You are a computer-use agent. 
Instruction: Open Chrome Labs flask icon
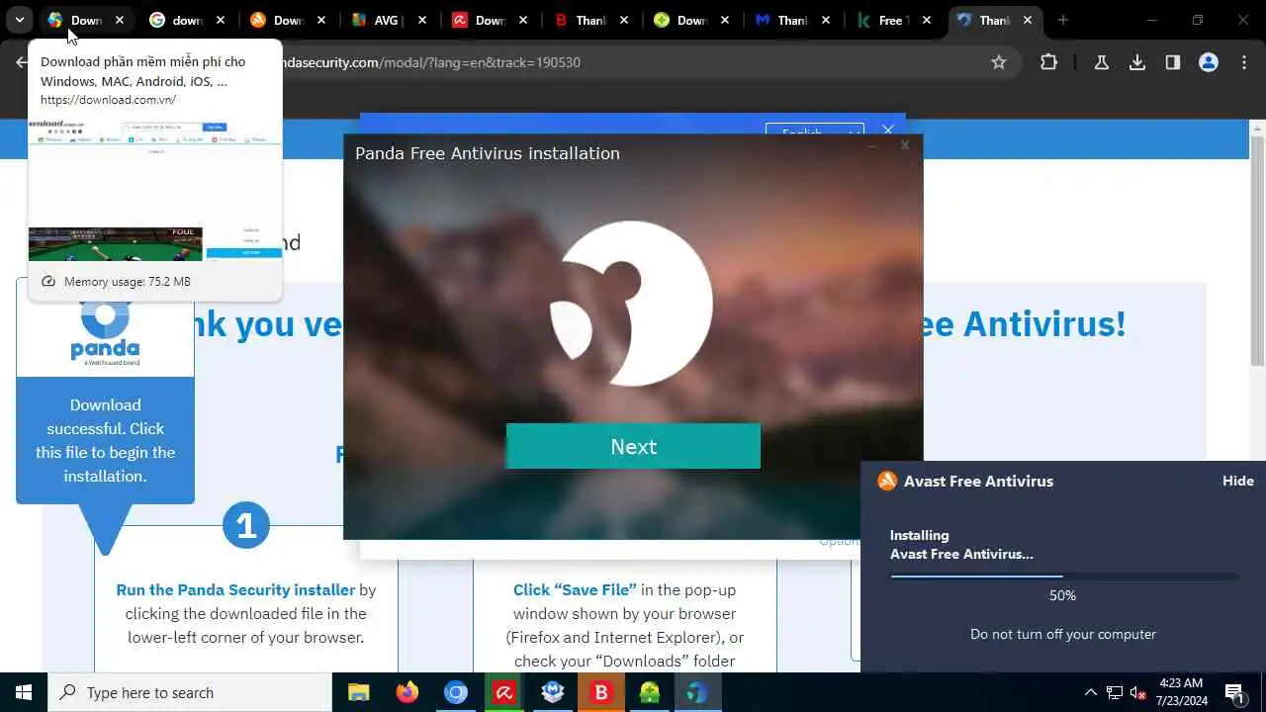point(1101,62)
